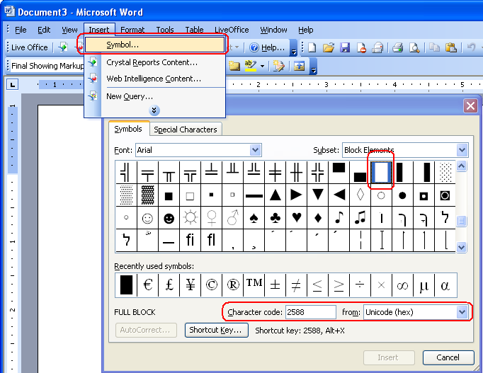Click the Permission document icon in toolbar
Screen dimensions: 483x373
coord(361,47)
